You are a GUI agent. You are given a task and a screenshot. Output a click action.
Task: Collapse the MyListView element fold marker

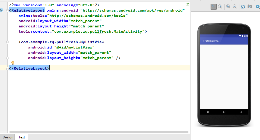(7, 42)
